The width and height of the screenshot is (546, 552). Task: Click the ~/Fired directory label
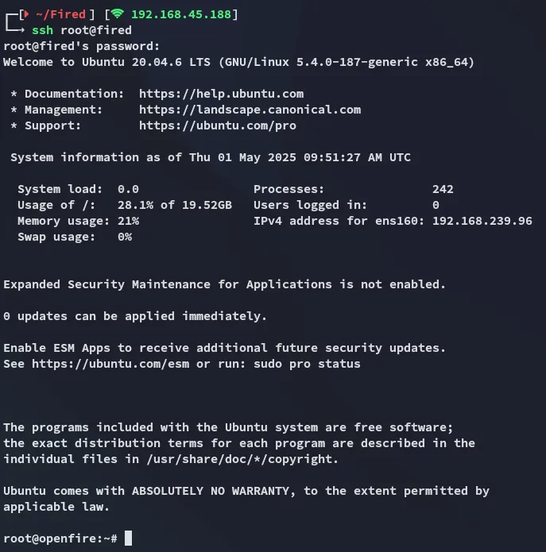[60, 14]
